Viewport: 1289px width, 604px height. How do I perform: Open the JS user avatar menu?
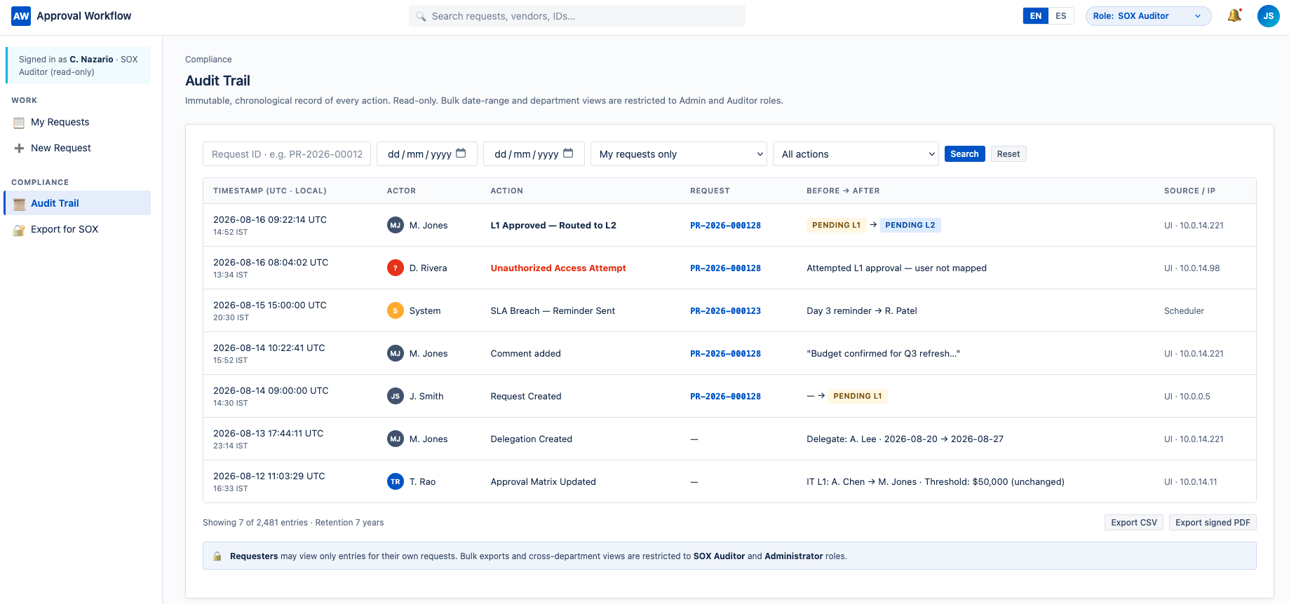pos(1268,16)
